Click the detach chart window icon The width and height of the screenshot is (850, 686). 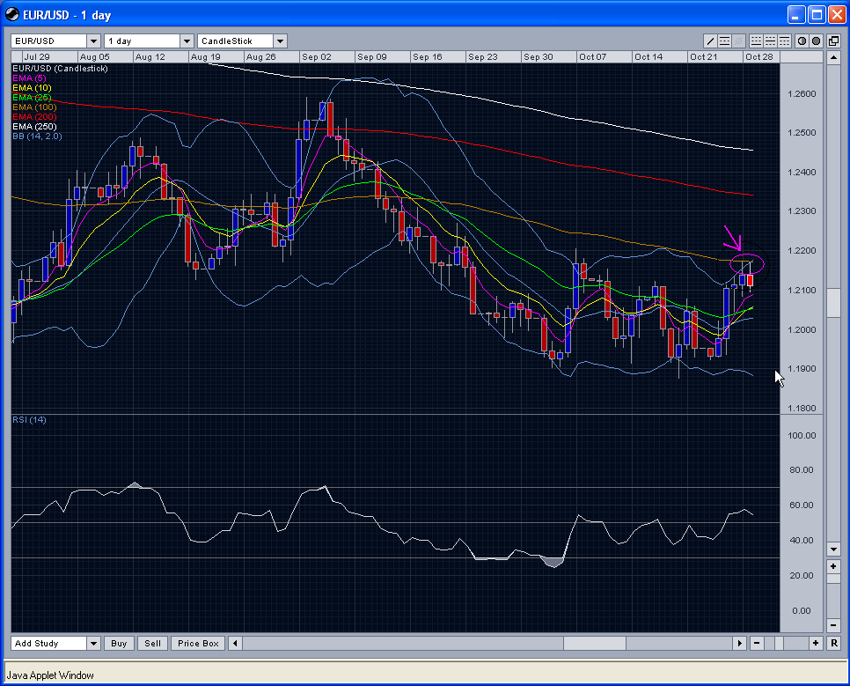click(832, 41)
